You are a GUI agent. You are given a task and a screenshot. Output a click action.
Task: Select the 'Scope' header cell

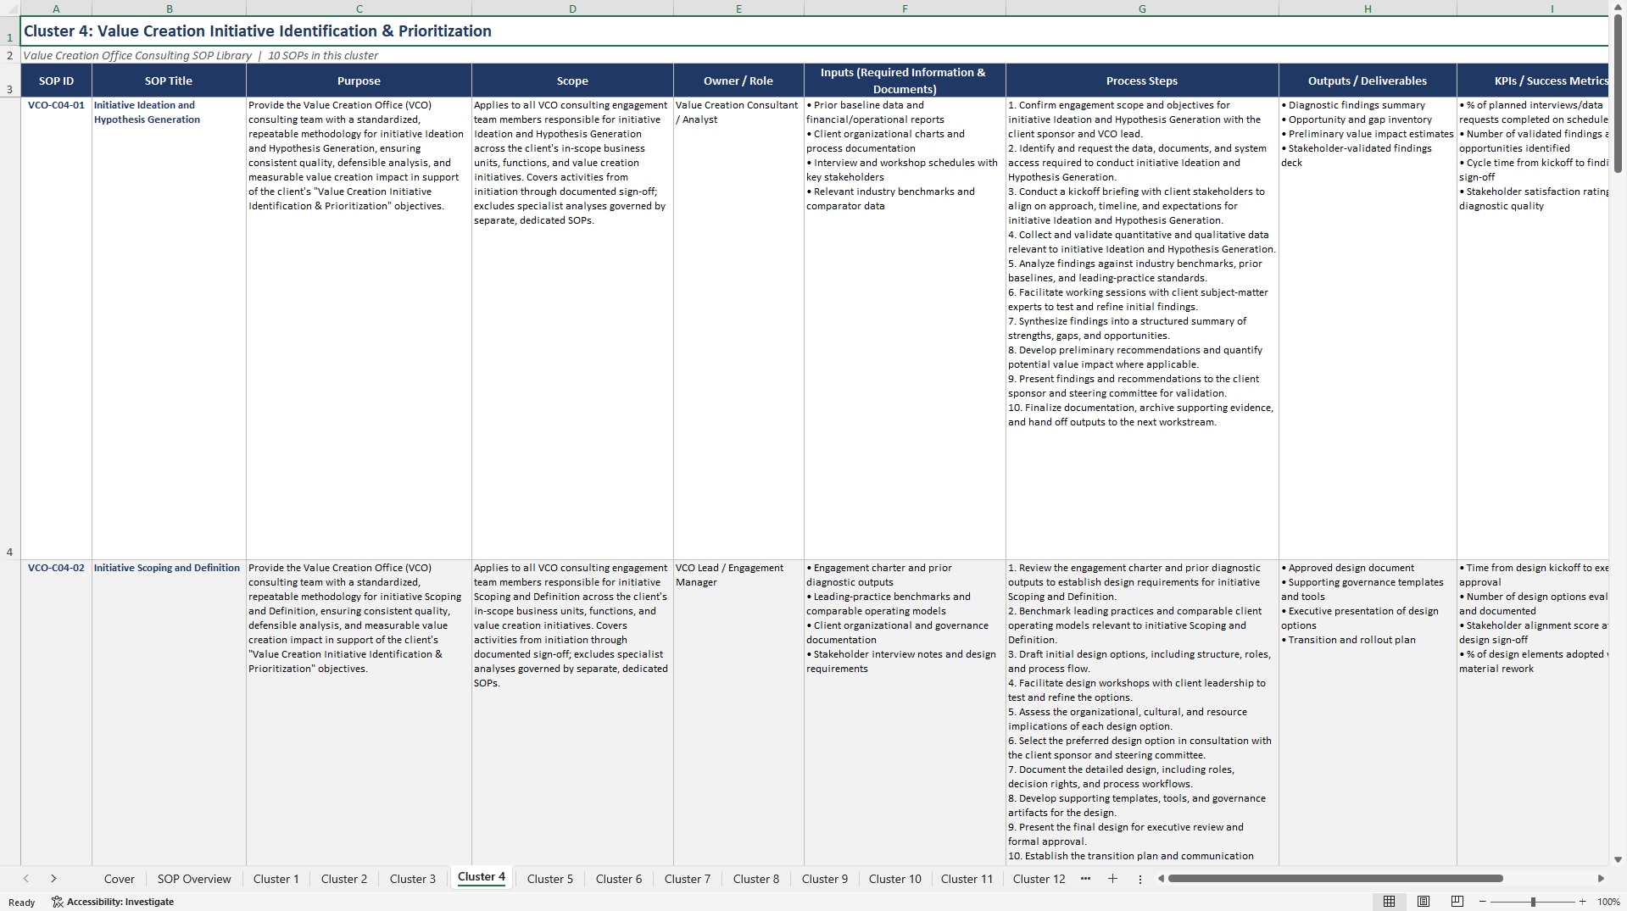pos(572,81)
